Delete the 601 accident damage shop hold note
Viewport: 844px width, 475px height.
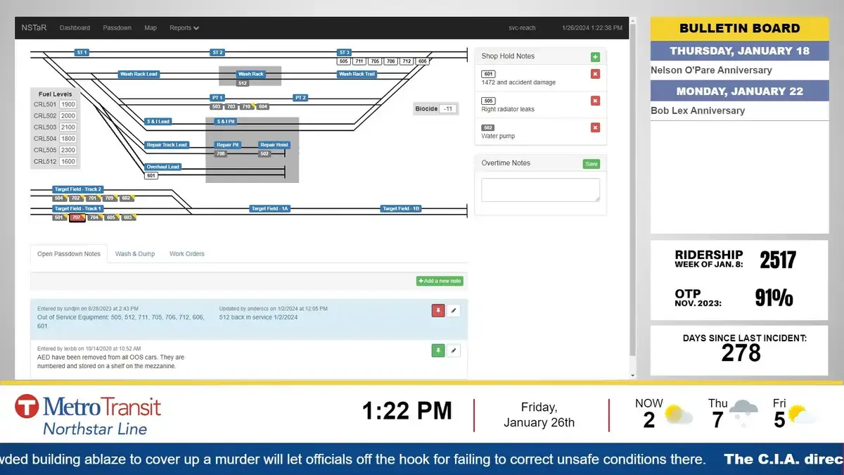[595, 74]
